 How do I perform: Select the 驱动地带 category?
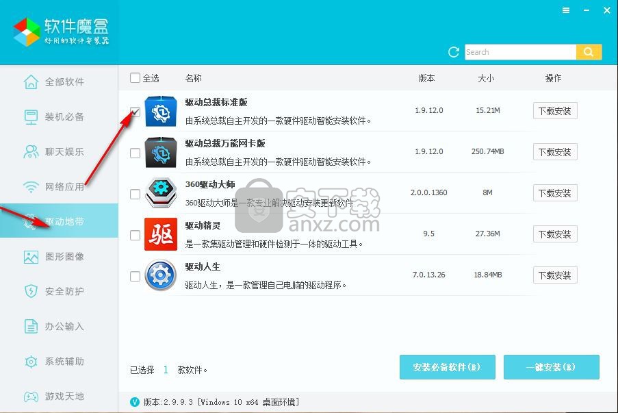(x=59, y=221)
